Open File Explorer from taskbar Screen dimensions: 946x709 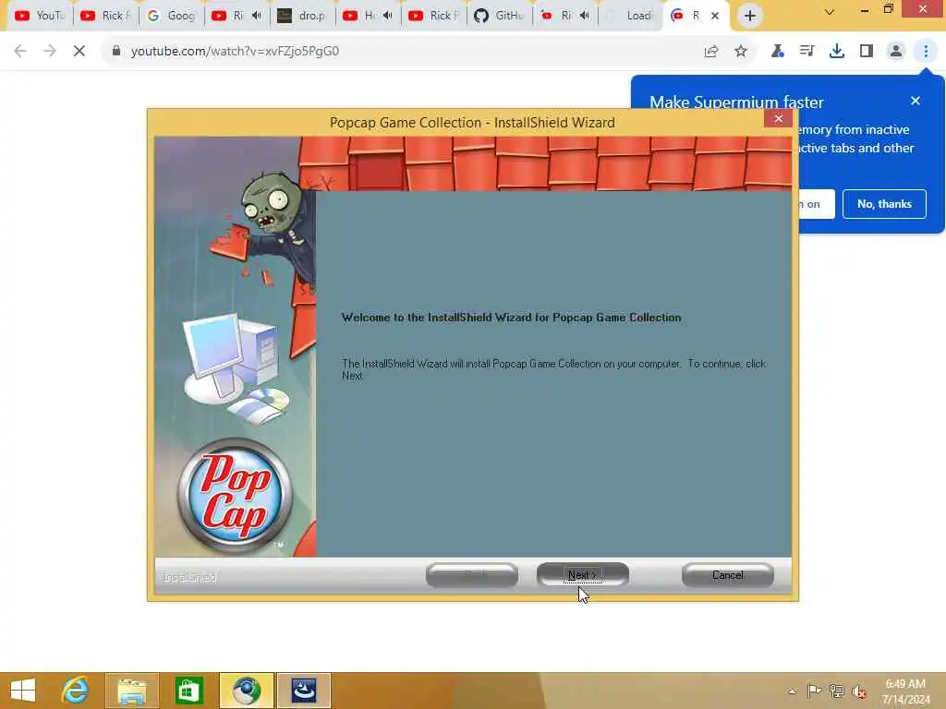tap(132, 691)
